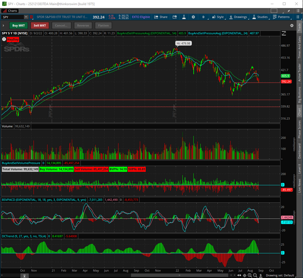The height and width of the screenshot is (278, 303).
Task: Click the scroll-to-latest arrow below time axis
Action: tap(24, 276)
